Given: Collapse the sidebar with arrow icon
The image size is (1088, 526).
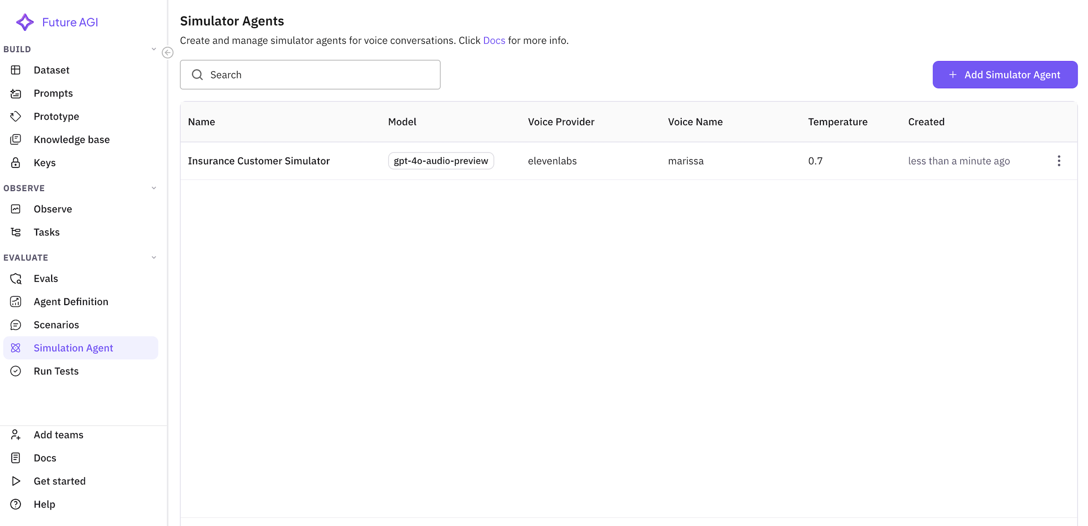Looking at the screenshot, I should pos(168,53).
